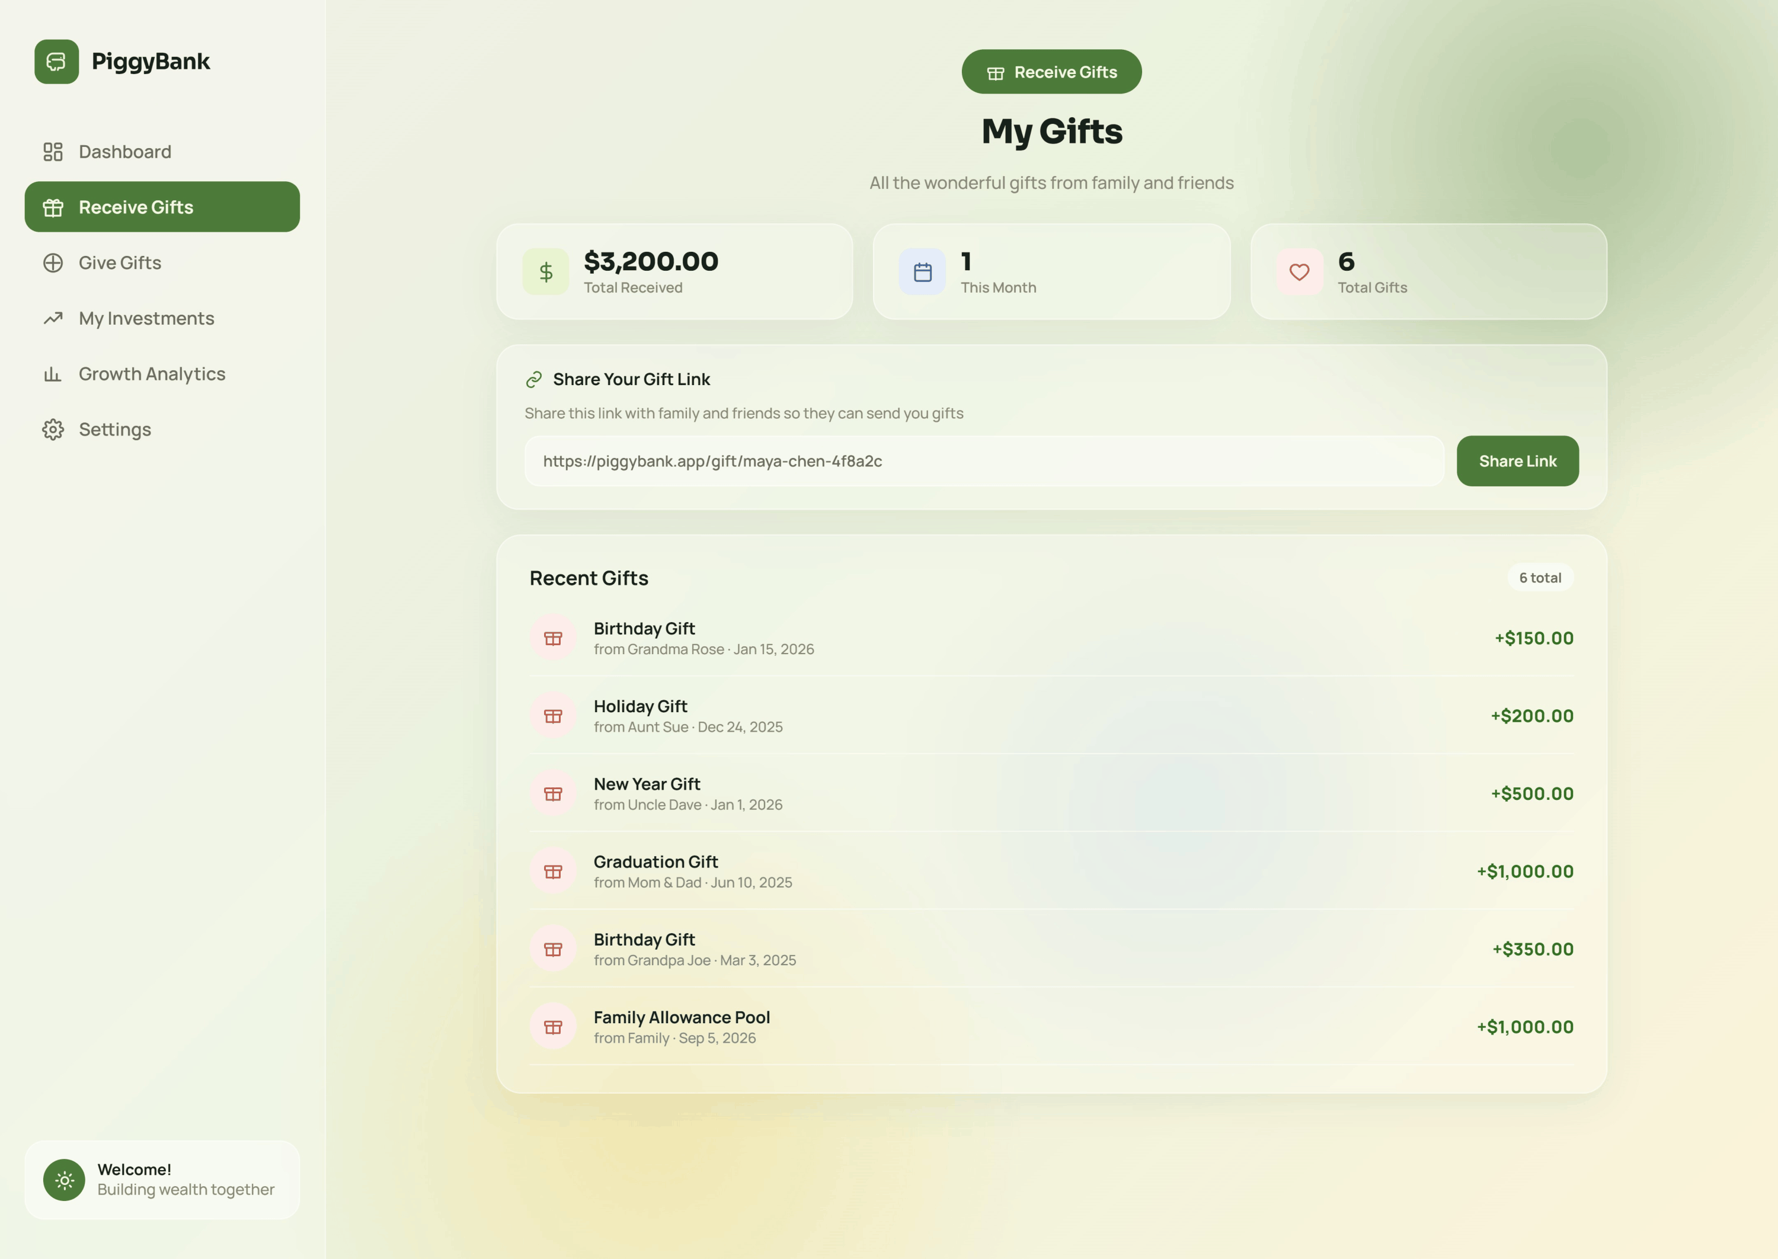Click the My Investments trend arrow icon
Image resolution: width=1778 pixels, height=1259 pixels.
tap(53, 319)
